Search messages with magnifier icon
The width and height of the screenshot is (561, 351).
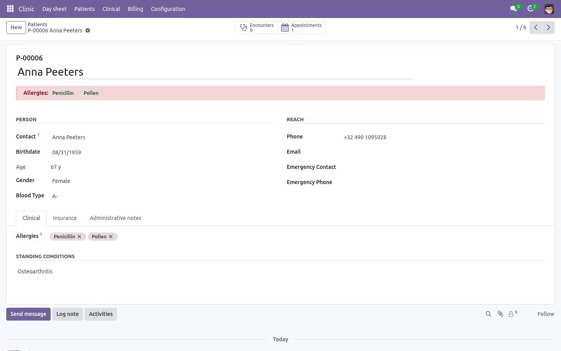click(488, 314)
